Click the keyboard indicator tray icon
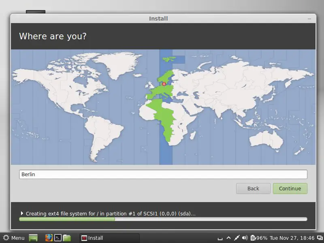Image resolution: width=324 pixels, height=243 pixels. pyautogui.click(x=220, y=239)
